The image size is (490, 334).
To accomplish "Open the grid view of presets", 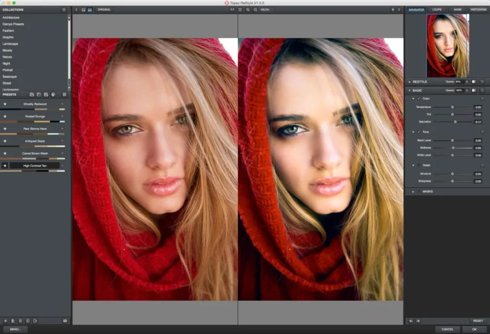I will [x=64, y=95].
